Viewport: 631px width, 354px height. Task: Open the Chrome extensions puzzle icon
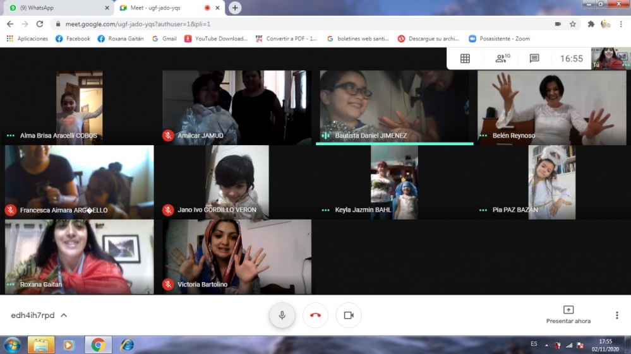tap(591, 24)
